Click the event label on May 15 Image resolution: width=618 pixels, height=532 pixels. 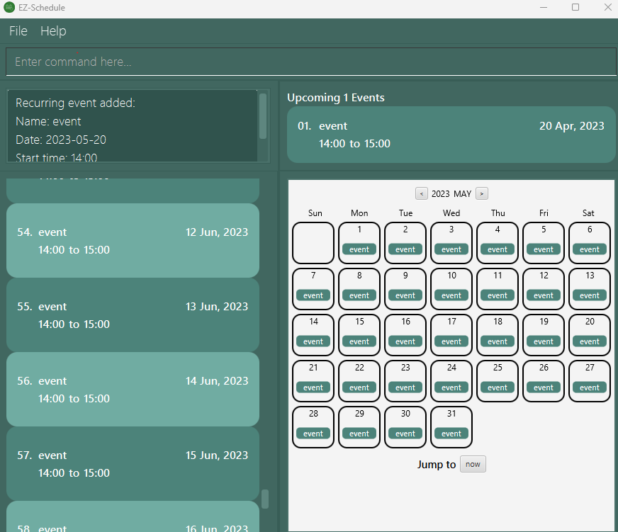coord(359,341)
